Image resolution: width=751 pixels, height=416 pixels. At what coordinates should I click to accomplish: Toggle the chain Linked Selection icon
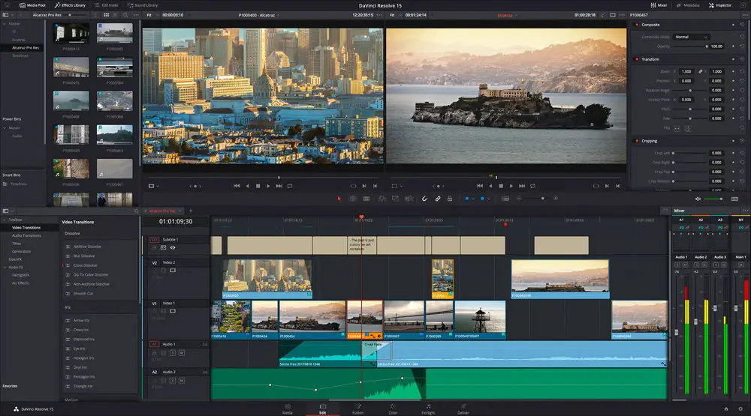click(437, 199)
